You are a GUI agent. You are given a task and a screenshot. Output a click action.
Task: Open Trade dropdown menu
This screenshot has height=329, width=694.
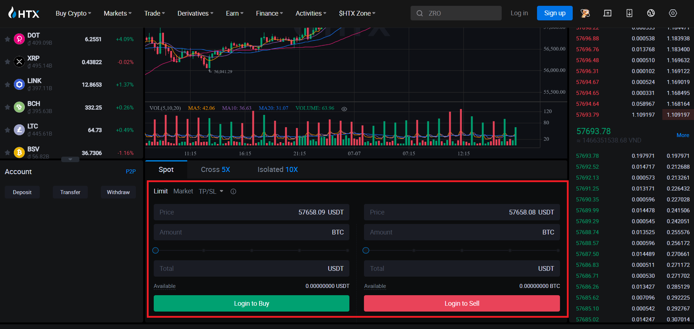coord(154,13)
